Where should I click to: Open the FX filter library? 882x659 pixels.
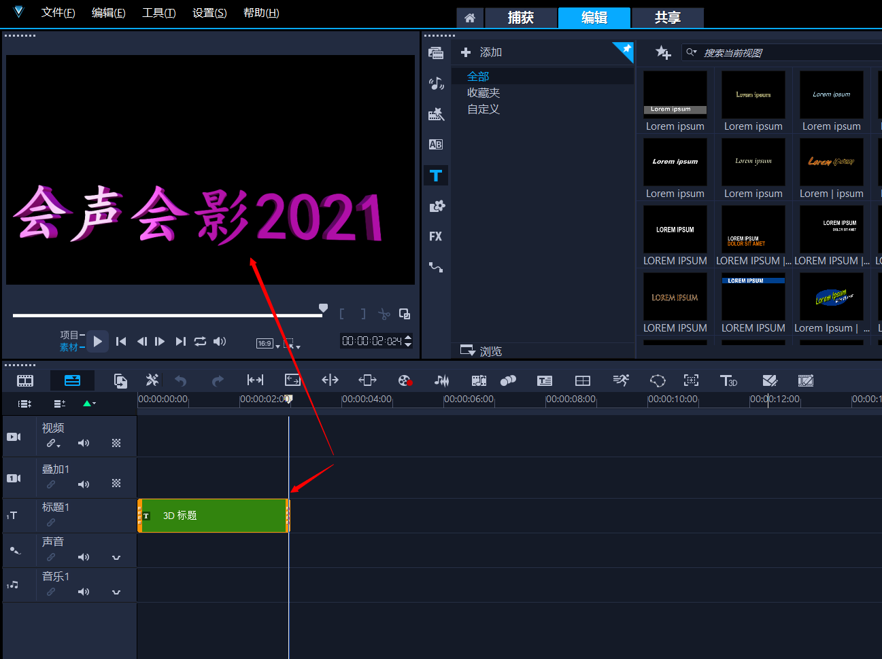point(436,236)
